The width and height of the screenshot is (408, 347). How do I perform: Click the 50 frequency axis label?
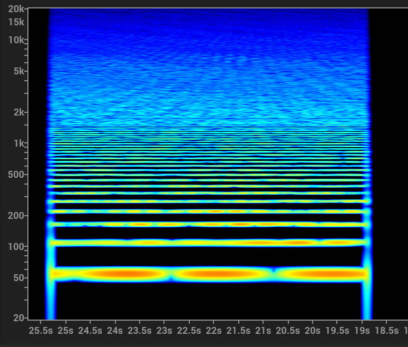(x=20, y=278)
